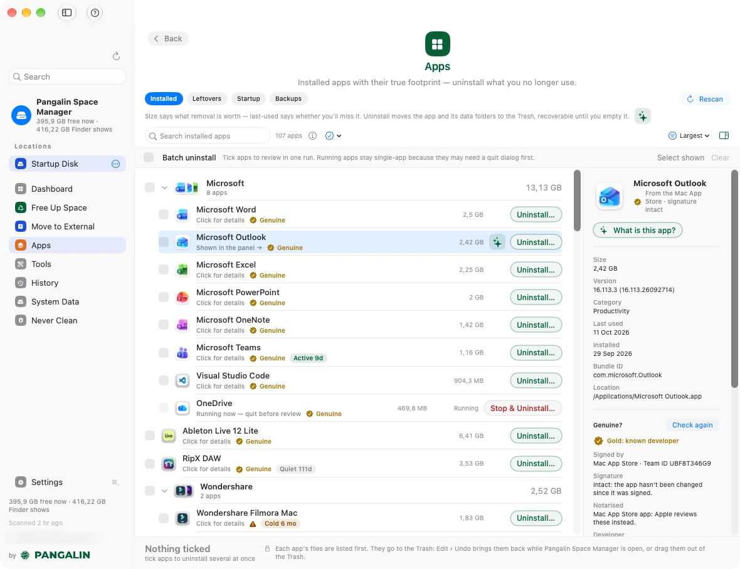The height and width of the screenshot is (569, 740).
Task: Click the Microsoft Excel app icon
Action: click(182, 269)
